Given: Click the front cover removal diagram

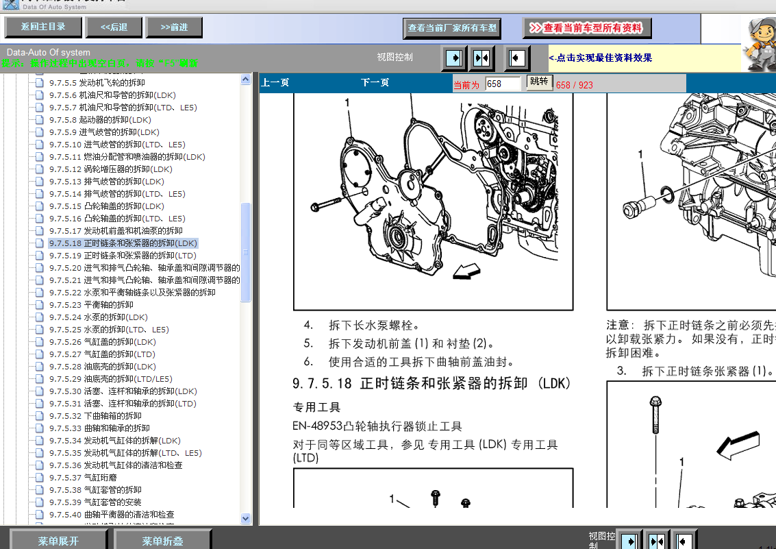Looking at the screenshot, I should pyautogui.click(x=433, y=201).
